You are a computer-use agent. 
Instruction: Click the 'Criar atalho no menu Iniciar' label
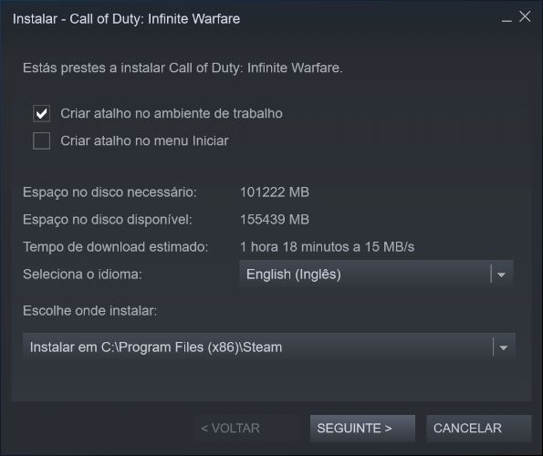[144, 140]
